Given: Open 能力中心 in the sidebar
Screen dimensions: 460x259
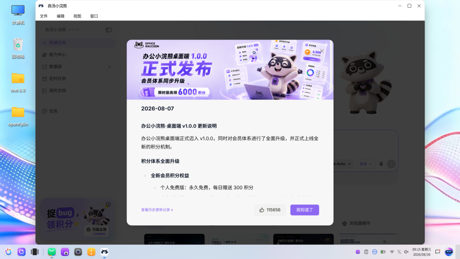Looking at the screenshot, I should [77, 55].
